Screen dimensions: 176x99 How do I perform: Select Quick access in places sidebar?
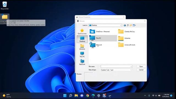[x=82, y=31]
